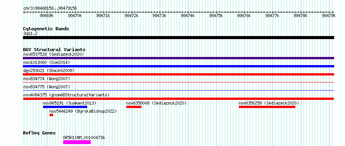Screen dimensions: 345x146
Task: Click the Cytogenetic Bands track heading
Action: 46,29
